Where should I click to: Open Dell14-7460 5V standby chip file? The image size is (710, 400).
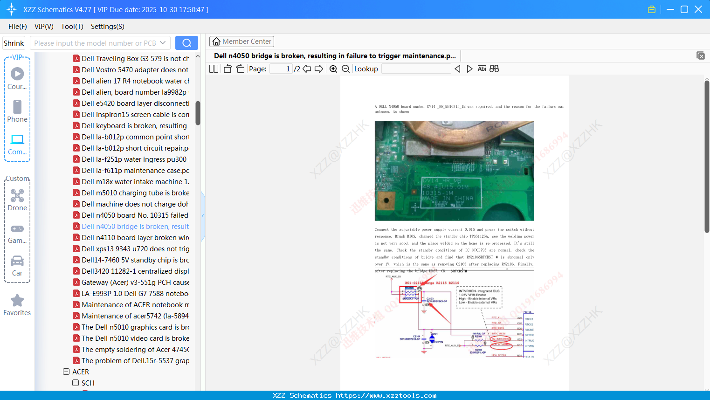point(131,260)
